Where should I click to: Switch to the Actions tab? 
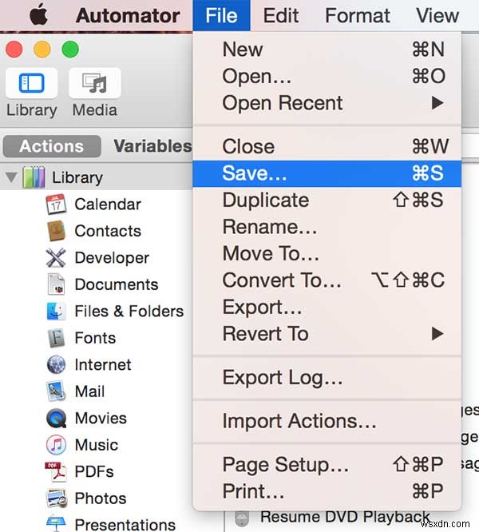point(52,146)
